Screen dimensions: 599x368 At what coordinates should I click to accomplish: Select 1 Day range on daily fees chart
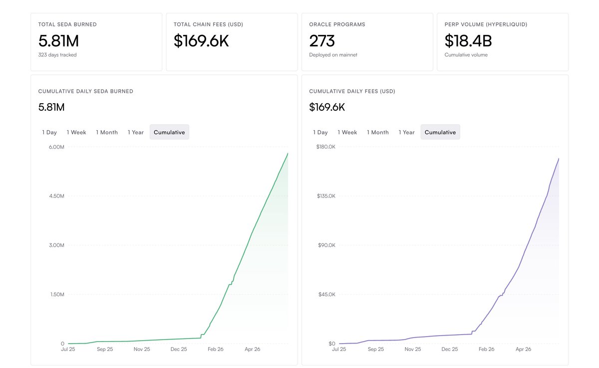(320, 132)
